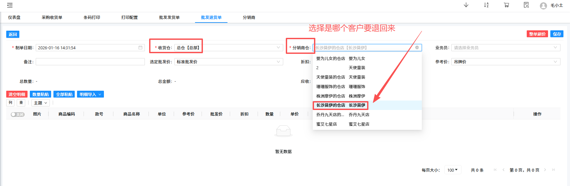Select 蜜艾七星店 option
This screenshot has width=570, height=186.
click(367, 124)
